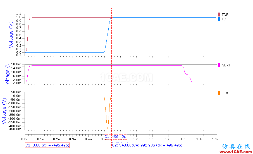Image resolution: width=253 pixels, height=154 pixels.
Task: Click the 0.4n time axis tick label
Action: click(x=89, y=139)
